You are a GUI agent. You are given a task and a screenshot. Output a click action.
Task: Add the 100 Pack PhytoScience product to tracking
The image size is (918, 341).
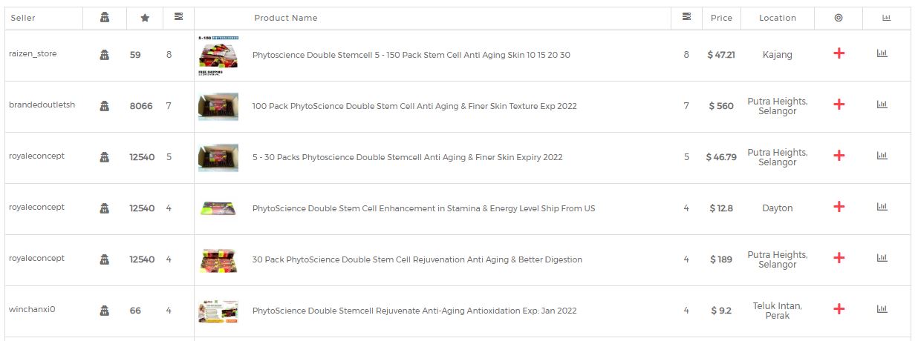(x=839, y=105)
